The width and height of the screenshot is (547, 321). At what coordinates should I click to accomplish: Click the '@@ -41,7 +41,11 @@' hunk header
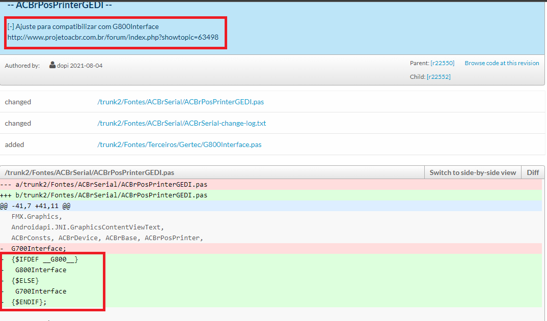[x=271, y=206]
